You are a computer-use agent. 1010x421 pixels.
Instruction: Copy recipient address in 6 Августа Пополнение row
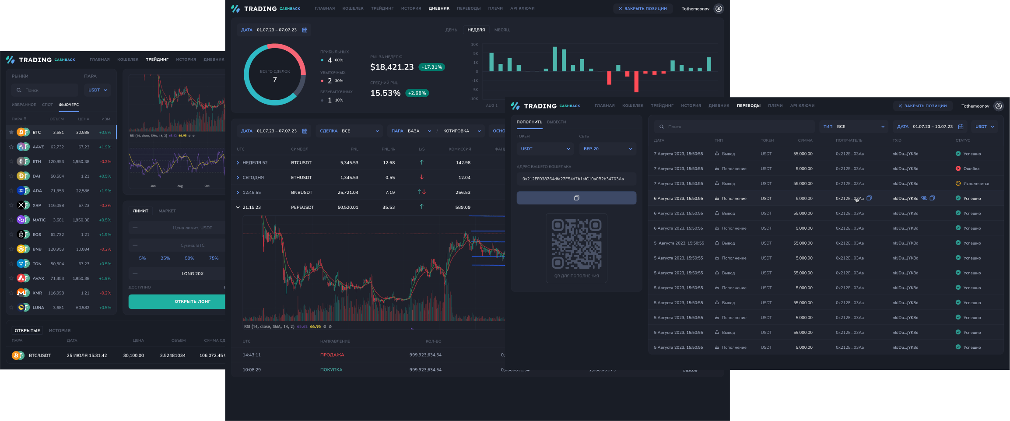(869, 198)
